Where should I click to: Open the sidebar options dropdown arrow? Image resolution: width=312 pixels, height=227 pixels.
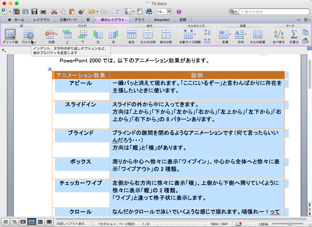133,12
